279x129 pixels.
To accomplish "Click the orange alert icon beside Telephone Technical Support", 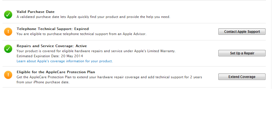I will pos(8,32).
